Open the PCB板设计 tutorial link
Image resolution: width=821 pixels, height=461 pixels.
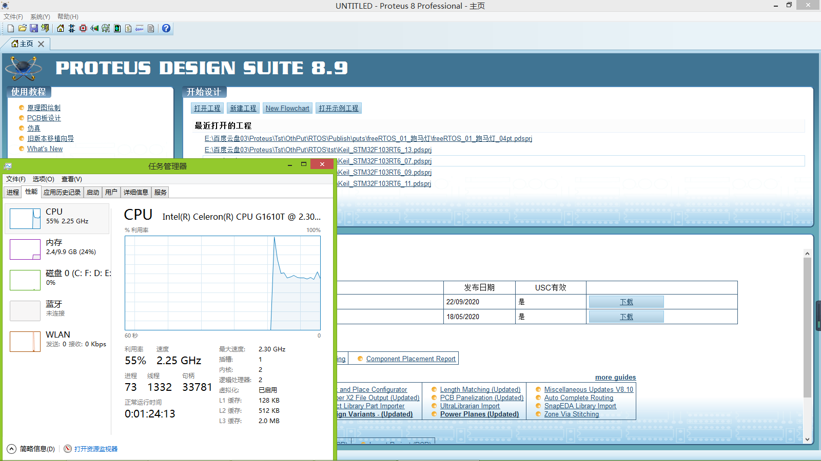(x=44, y=118)
